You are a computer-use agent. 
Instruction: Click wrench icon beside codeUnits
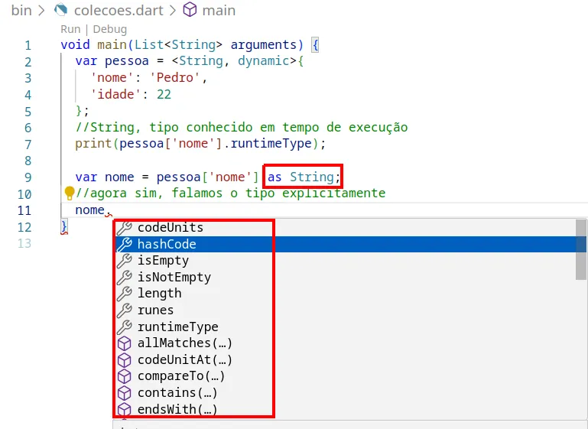[124, 228]
